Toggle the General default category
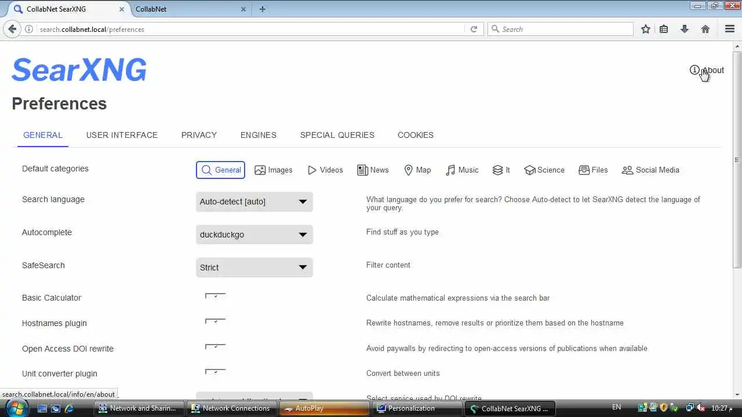Screen dimensions: 742x417 click(x=220, y=170)
